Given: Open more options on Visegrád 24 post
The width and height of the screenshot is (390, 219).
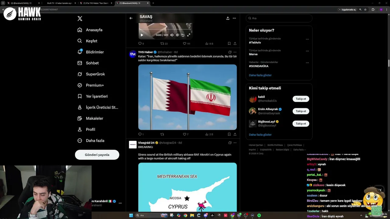Looking at the screenshot, I should click(235, 143).
